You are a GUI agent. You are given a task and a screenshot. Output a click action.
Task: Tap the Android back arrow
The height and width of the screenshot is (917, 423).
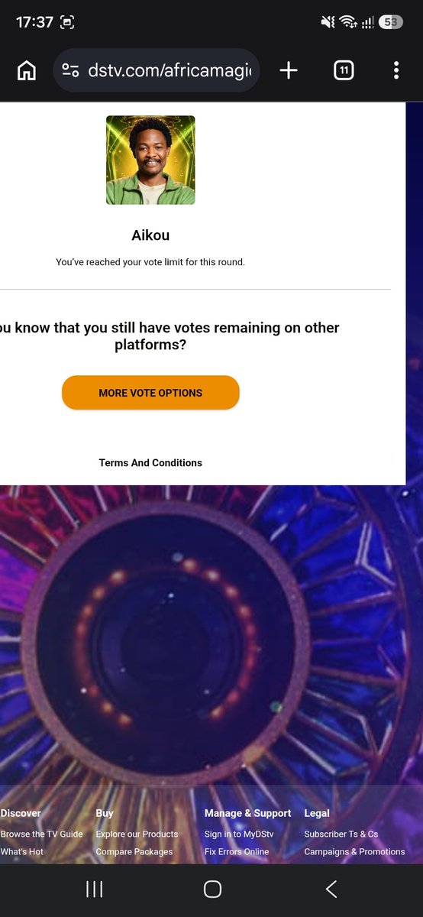(x=331, y=889)
